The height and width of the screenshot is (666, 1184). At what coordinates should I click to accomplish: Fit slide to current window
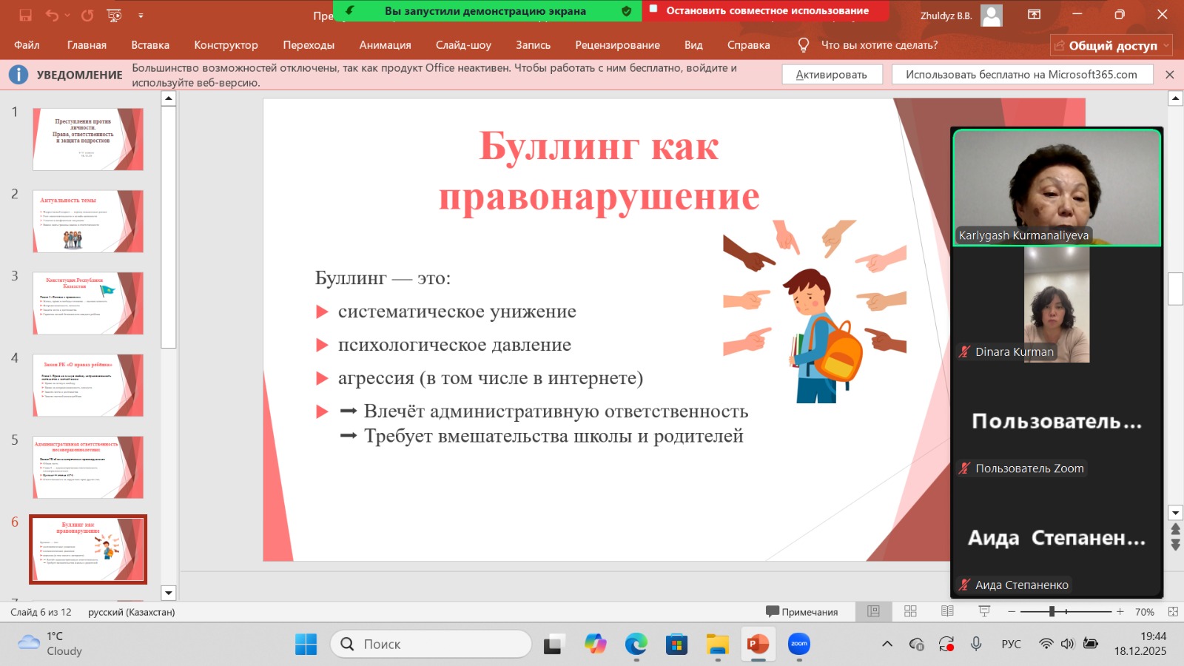point(1173,611)
